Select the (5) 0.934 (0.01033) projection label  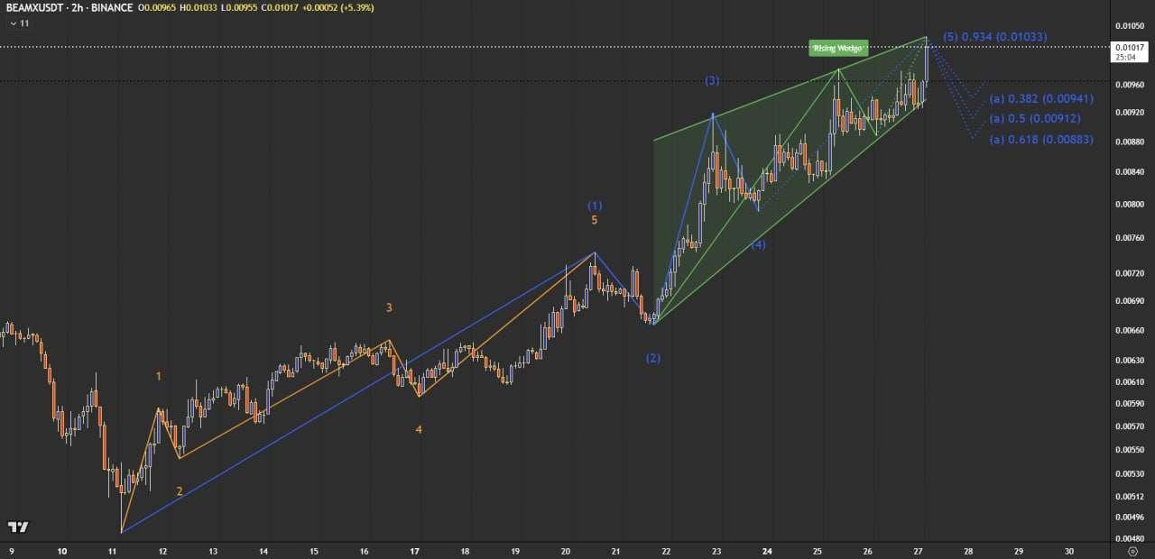[x=994, y=37]
